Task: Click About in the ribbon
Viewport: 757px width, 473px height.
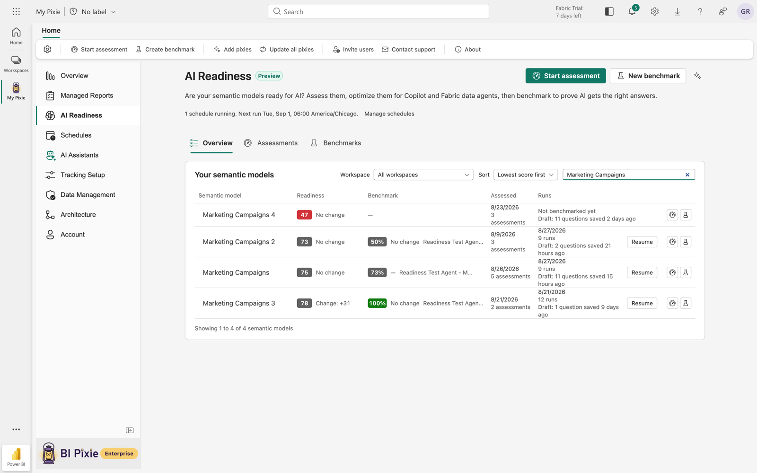Action: click(467, 49)
